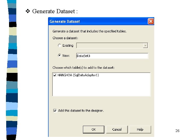Click the Generate Dataset title bar
Screen dimensions: 186x140
coord(98,22)
